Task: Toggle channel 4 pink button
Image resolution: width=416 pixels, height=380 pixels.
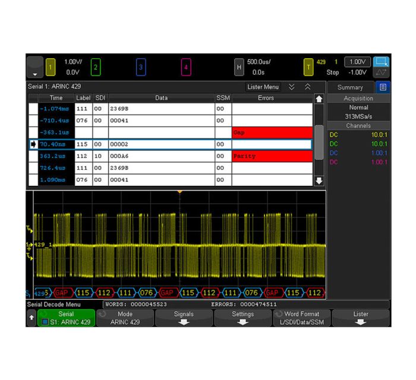Action: point(186,67)
